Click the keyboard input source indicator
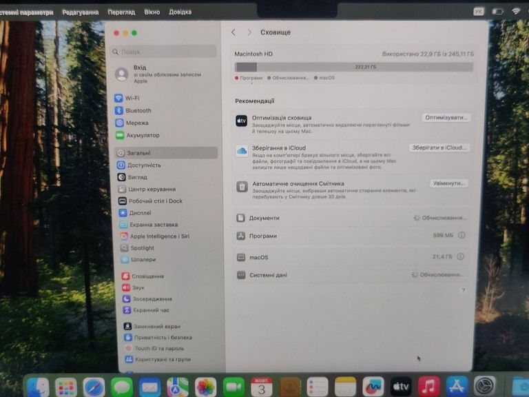The width and height of the screenshot is (529, 397). click(479, 12)
